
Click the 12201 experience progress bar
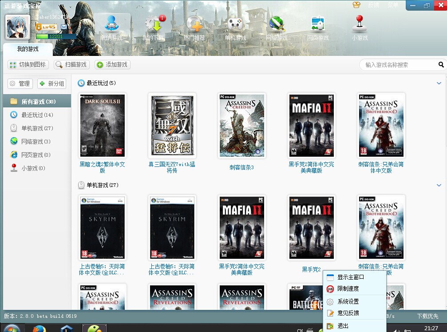pyautogui.click(x=56, y=36)
